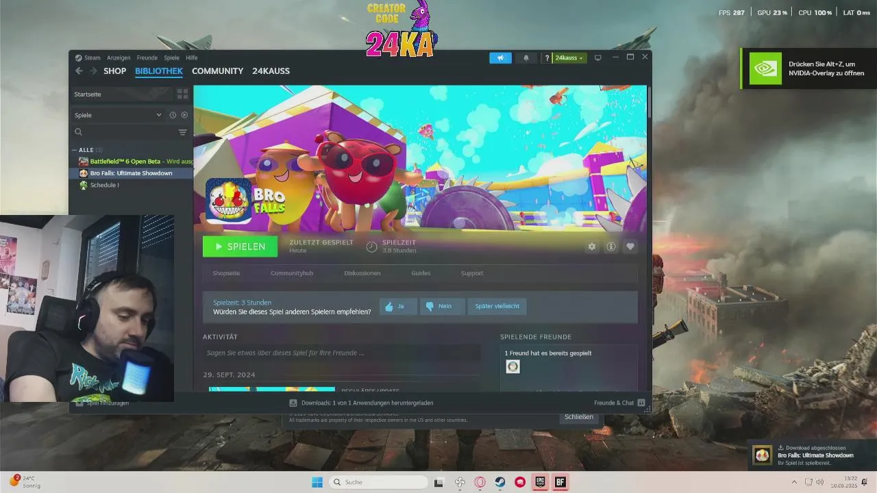
Task: Click the green SPIELEN button
Action: [x=240, y=246]
